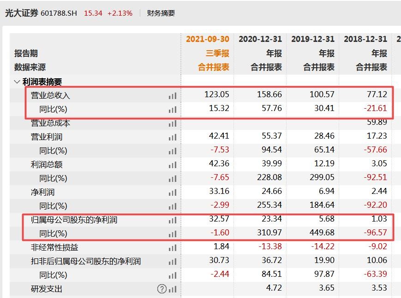
Task: Click the 三季报 label under 2021-09-30
Action: 217,53
